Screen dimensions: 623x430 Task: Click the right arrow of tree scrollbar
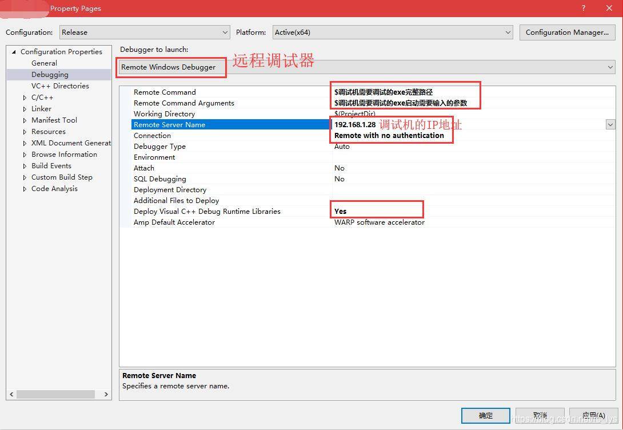[106, 394]
